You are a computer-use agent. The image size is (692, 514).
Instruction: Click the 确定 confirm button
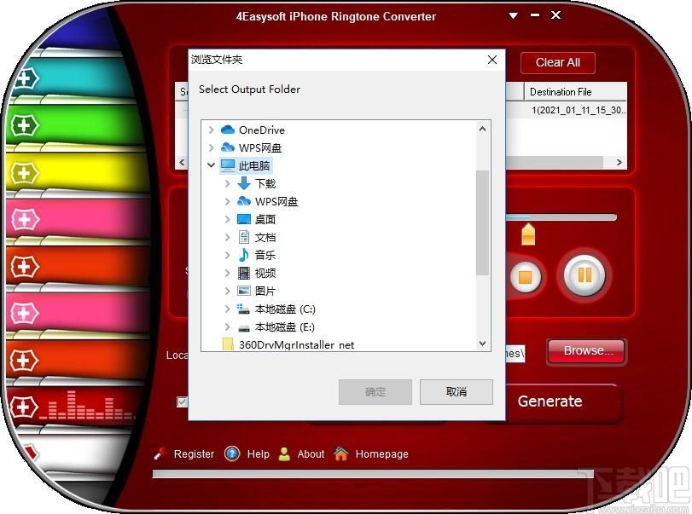(x=375, y=391)
